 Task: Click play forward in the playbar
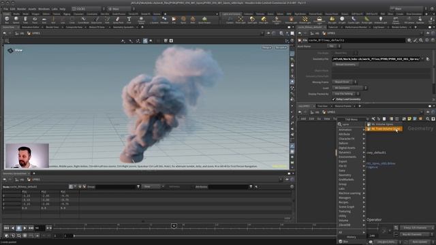pos(25,228)
